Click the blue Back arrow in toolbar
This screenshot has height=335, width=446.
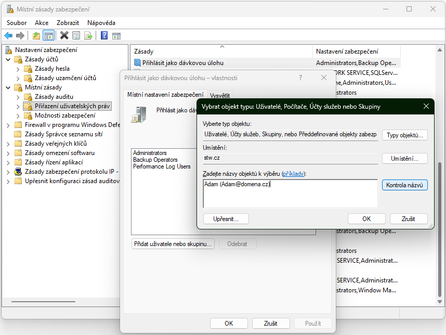click(x=8, y=35)
